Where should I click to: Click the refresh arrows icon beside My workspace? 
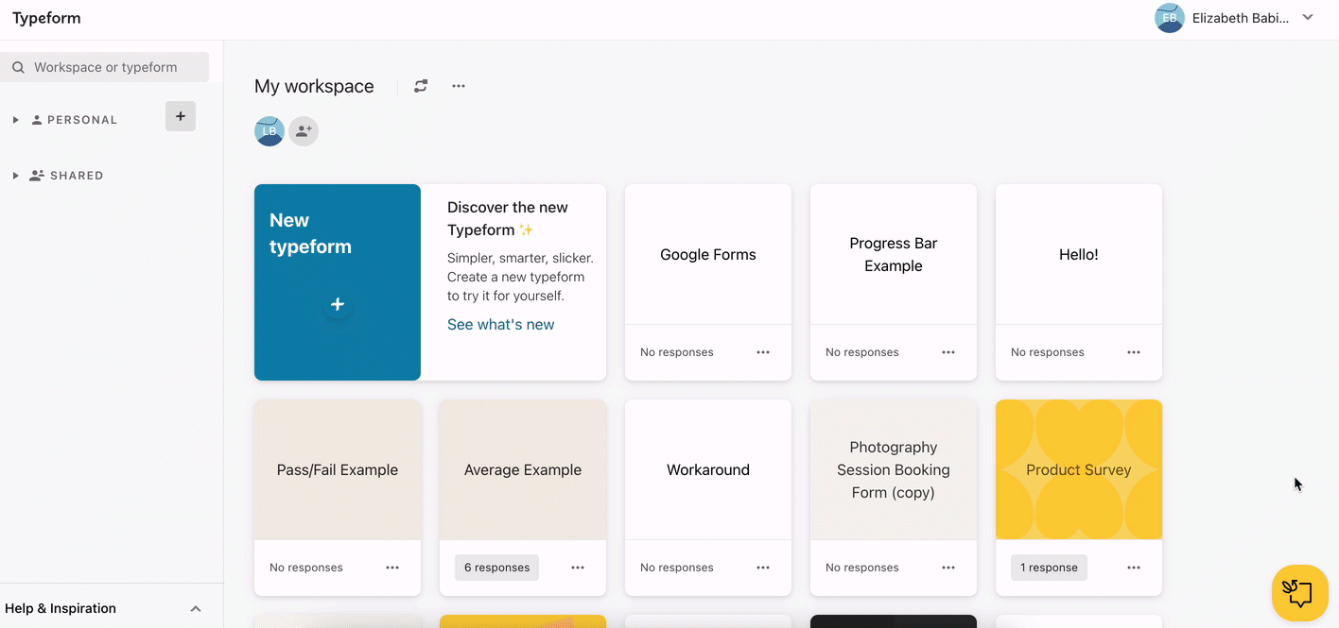(x=421, y=86)
